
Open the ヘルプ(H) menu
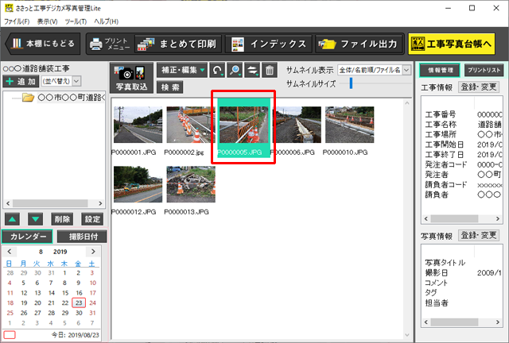[106, 21]
